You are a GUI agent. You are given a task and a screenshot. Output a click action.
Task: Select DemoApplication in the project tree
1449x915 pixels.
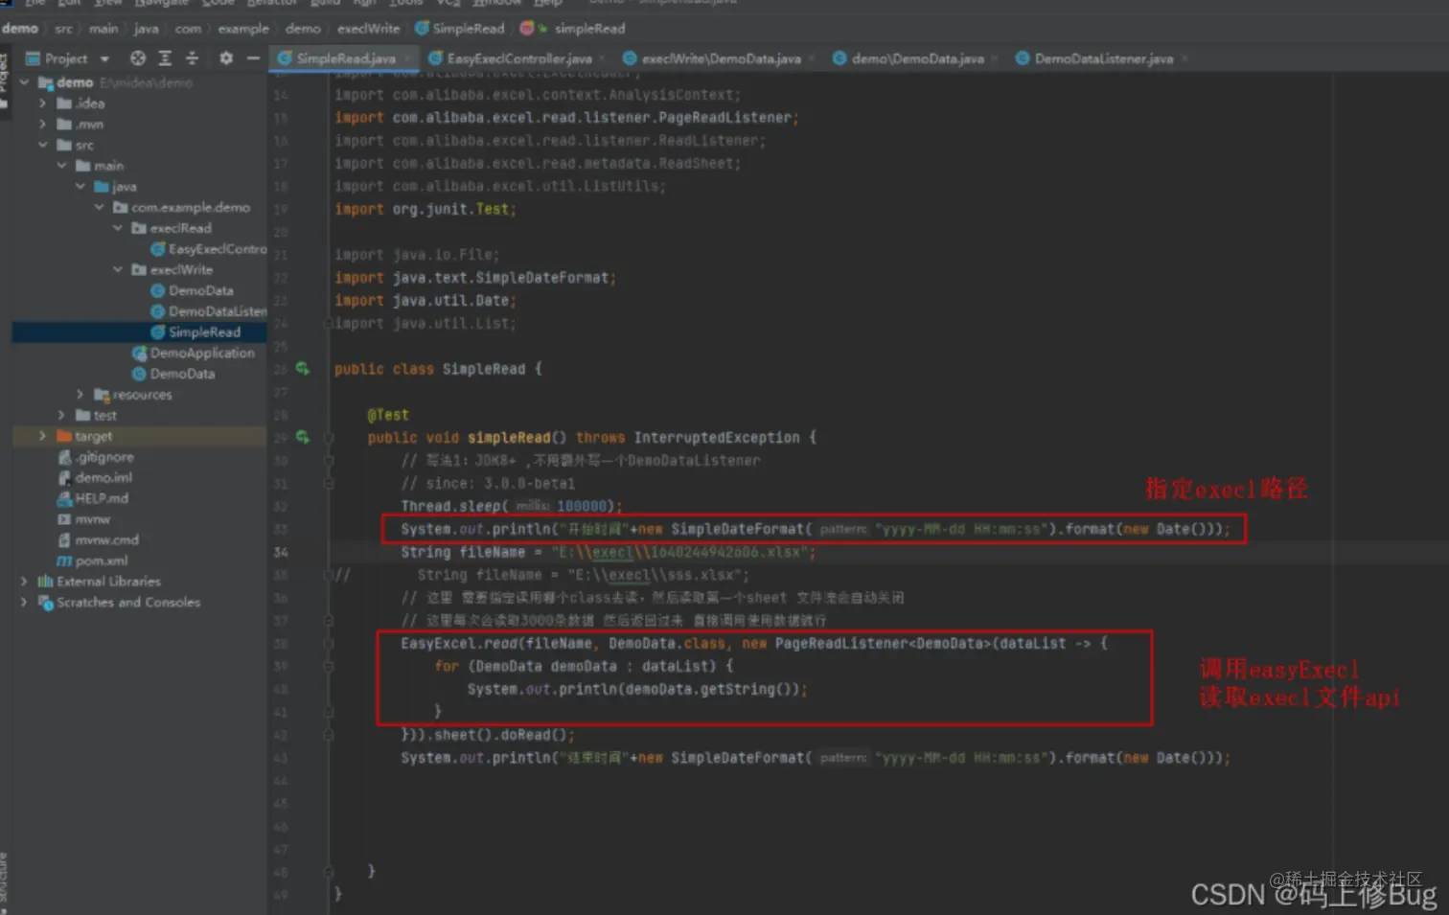[202, 354]
